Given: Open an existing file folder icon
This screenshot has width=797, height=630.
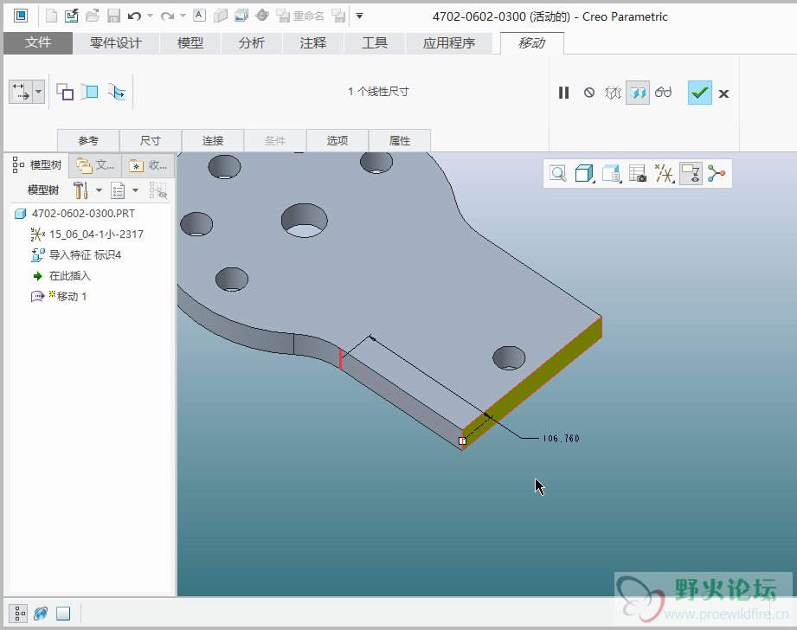Looking at the screenshot, I should coord(92,16).
